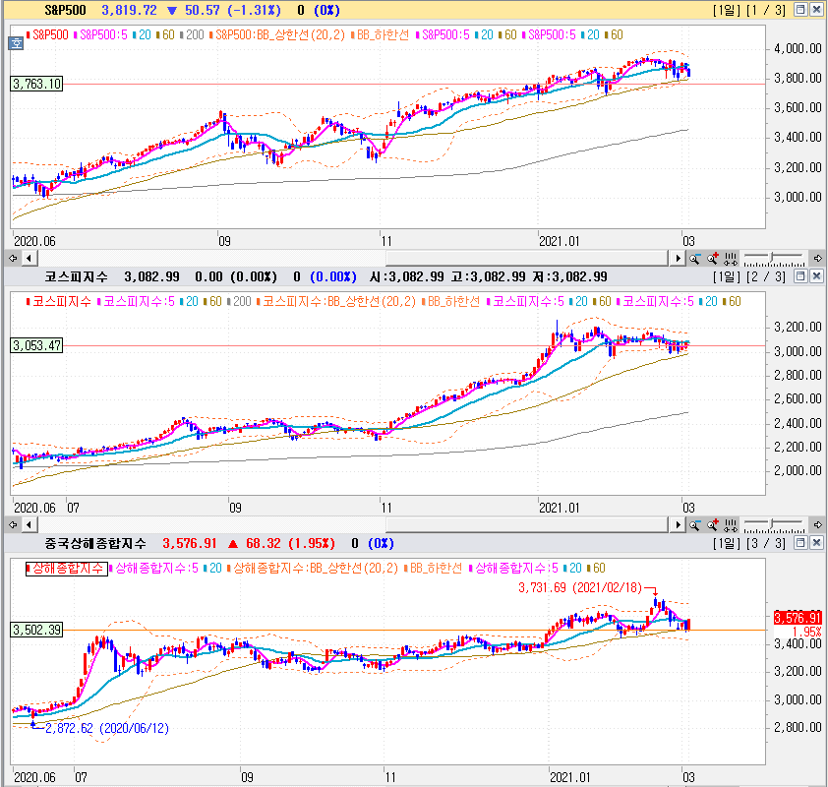Click the candle spacing icon in S&P500 toolbar
This screenshot has height=787, width=828.
point(731,259)
